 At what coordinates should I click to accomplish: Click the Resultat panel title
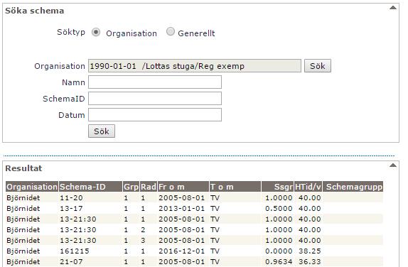coord(23,168)
